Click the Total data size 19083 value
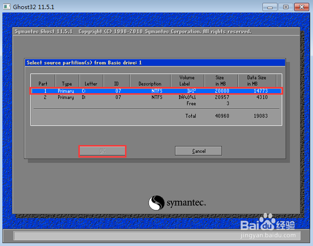 [261, 116]
